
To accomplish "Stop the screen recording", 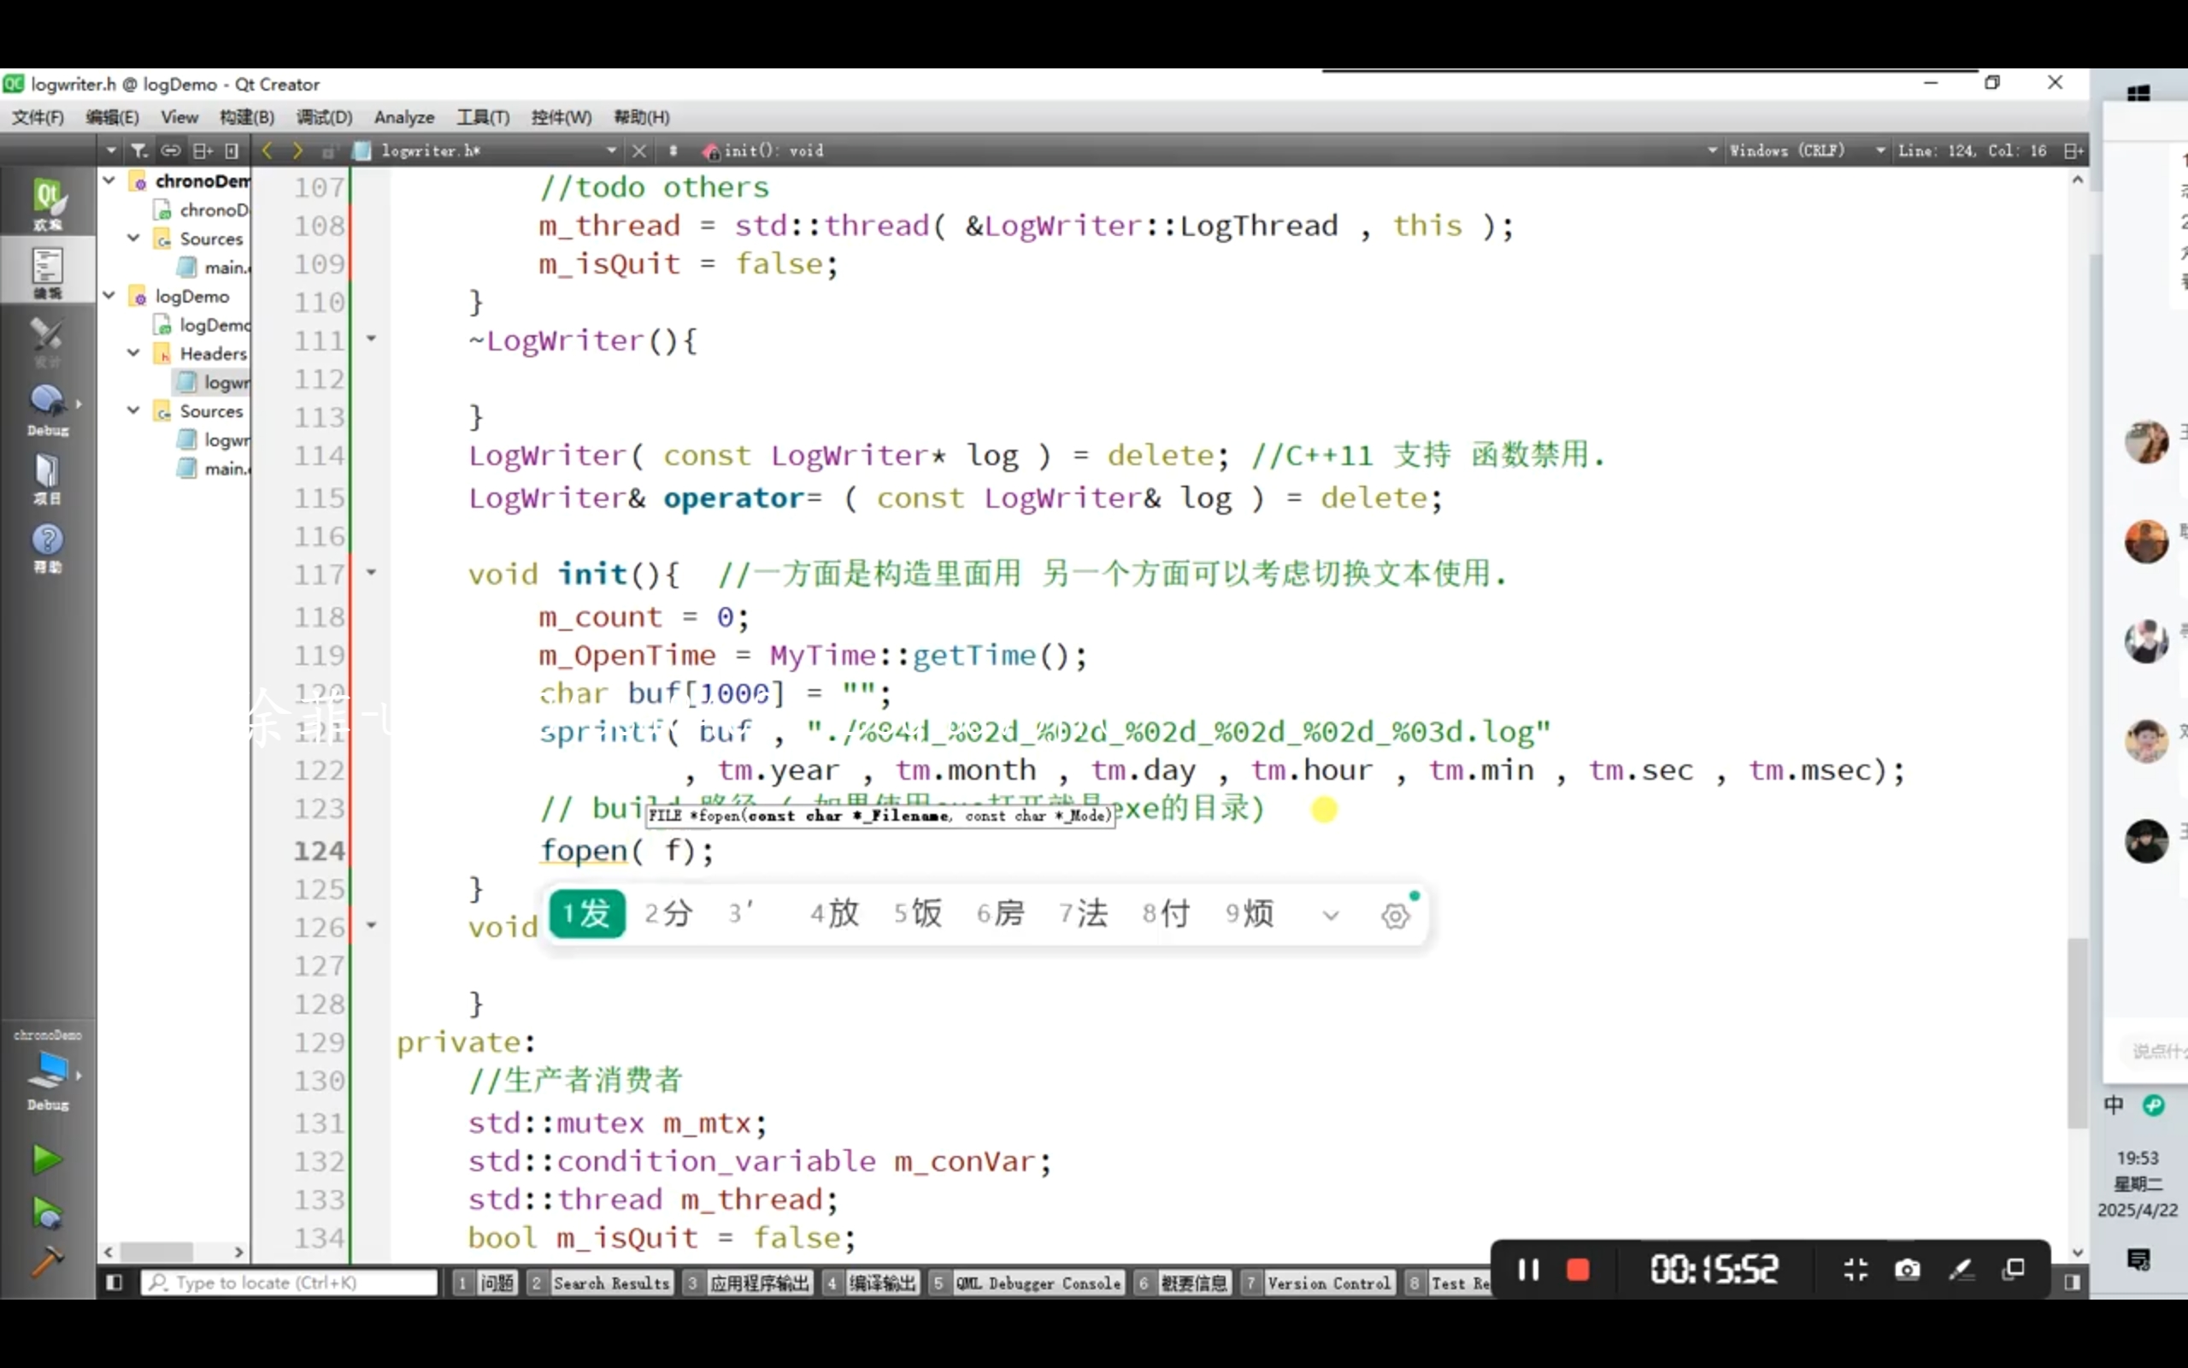I will pos(1578,1270).
